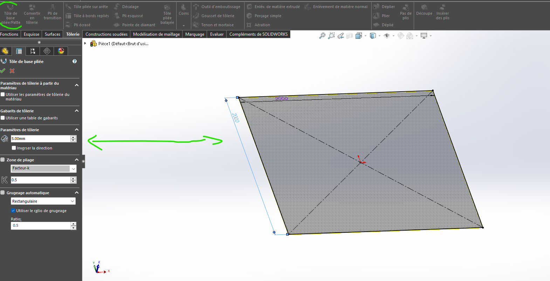Open the PropertyManager tab icon

click(x=19, y=51)
